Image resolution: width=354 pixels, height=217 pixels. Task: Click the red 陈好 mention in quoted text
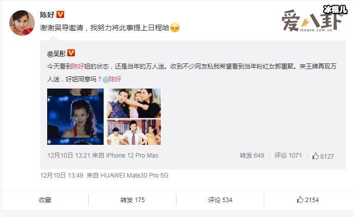(x=77, y=67)
